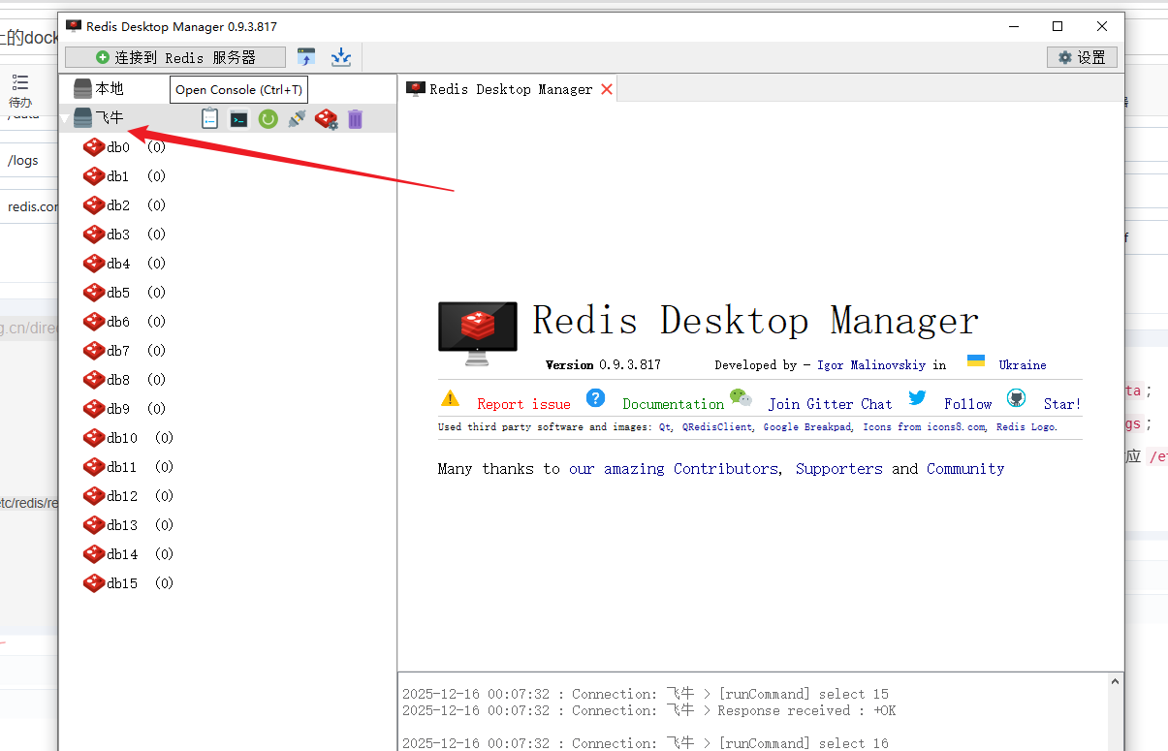This screenshot has height=751, width=1168.
Task: Click the connect to Redis server button
Action: pos(175,57)
